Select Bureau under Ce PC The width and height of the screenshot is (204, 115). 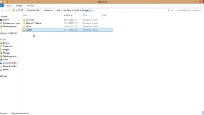[x=6, y=43]
